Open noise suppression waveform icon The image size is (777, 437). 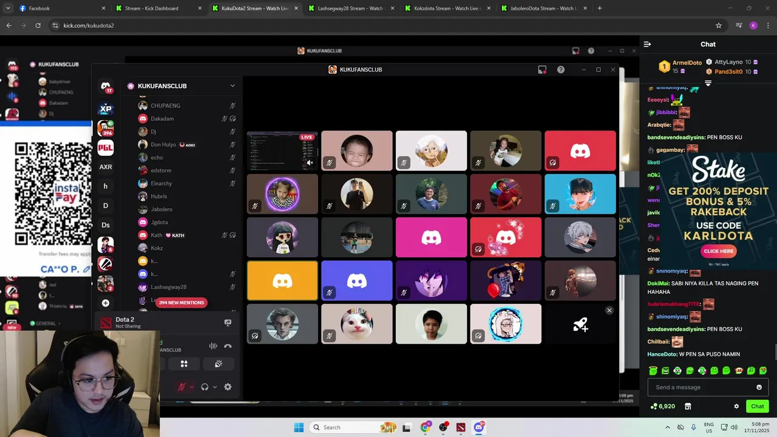pos(213,346)
